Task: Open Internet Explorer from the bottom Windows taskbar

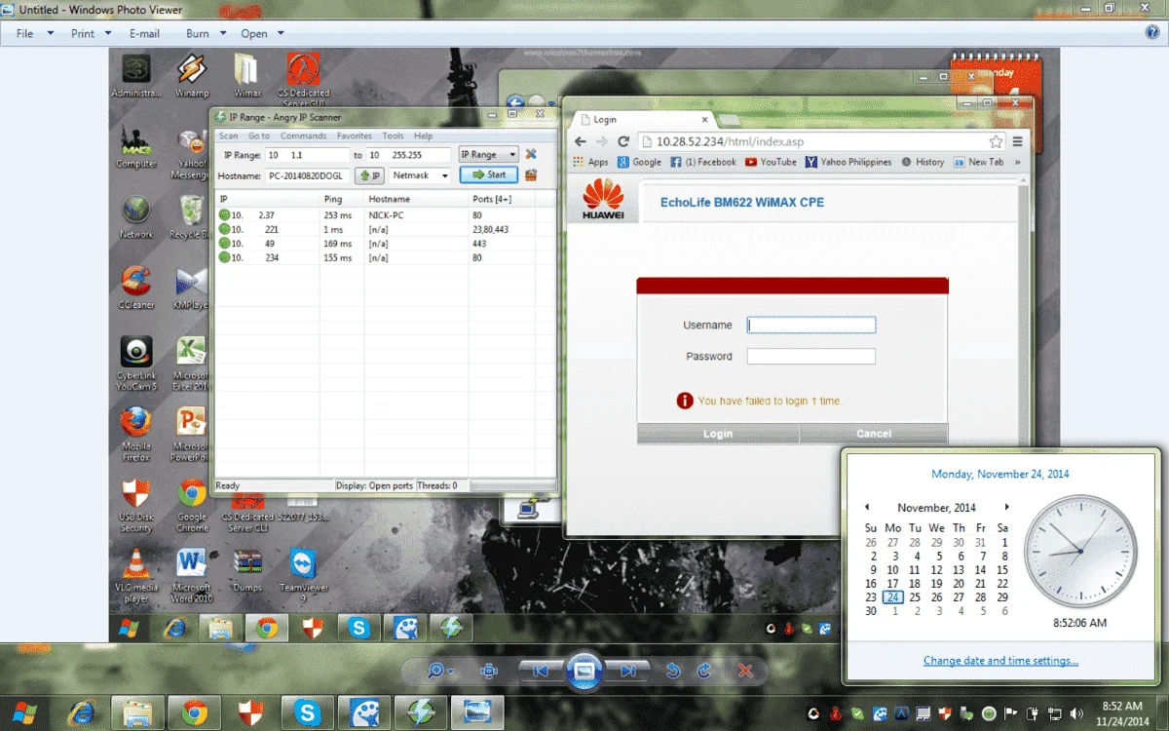Action: (82, 712)
